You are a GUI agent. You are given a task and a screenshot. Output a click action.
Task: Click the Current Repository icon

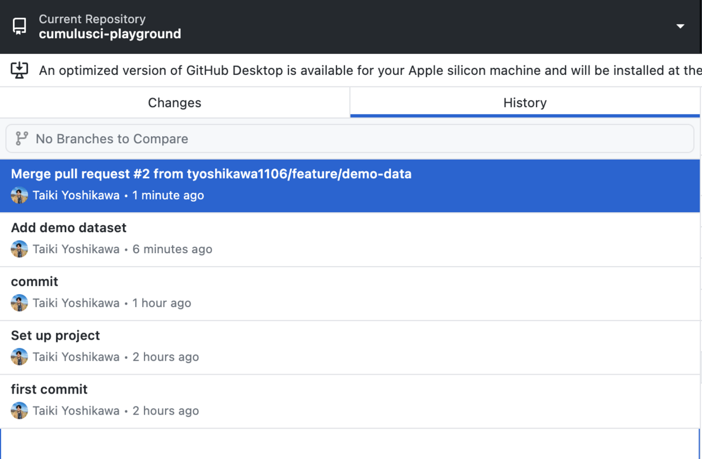point(19,26)
